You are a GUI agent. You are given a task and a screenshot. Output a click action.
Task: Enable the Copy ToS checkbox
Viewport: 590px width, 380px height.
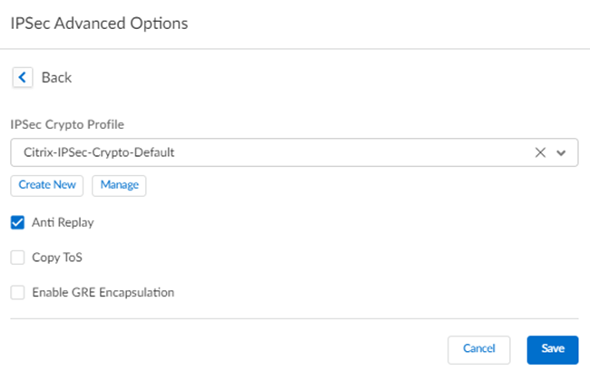tap(17, 258)
